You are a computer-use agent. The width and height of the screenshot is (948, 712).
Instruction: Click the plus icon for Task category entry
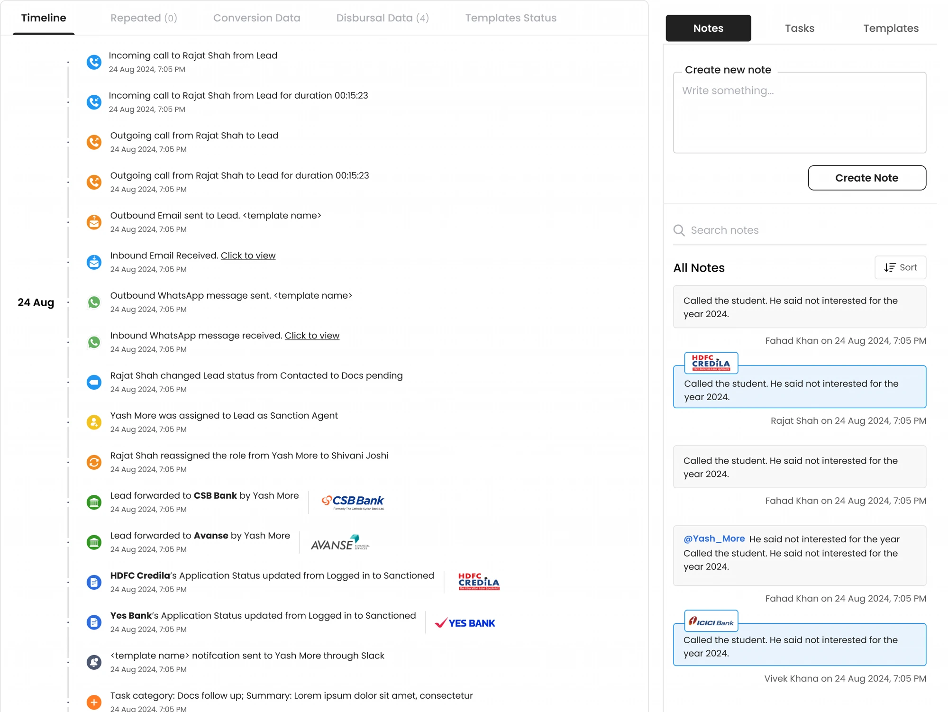pos(94,702)
